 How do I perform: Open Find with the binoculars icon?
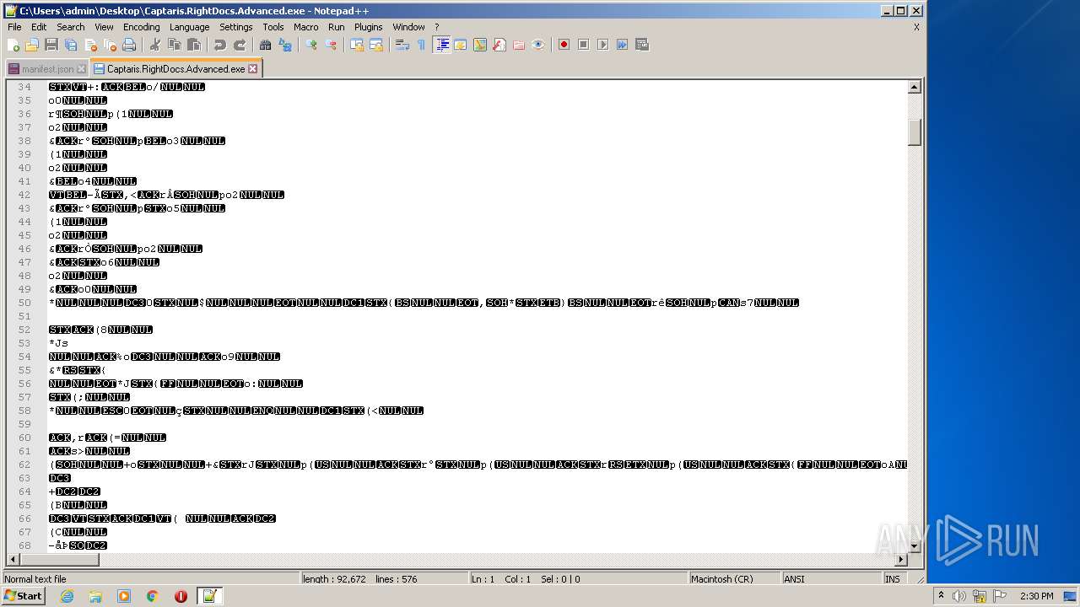[x=265, y=45]
